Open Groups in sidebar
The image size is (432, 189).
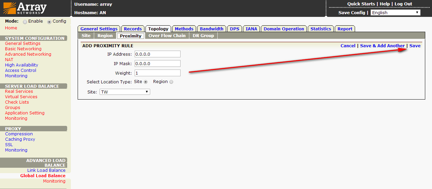(x=12, y=107)
